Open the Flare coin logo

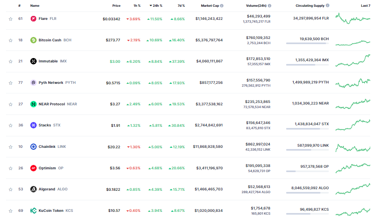tap(33, 19)
